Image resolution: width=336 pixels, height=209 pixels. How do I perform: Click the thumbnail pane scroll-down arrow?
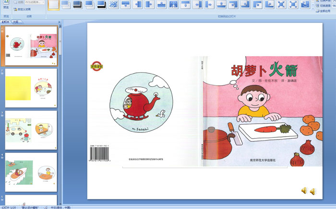pos(60,204)
